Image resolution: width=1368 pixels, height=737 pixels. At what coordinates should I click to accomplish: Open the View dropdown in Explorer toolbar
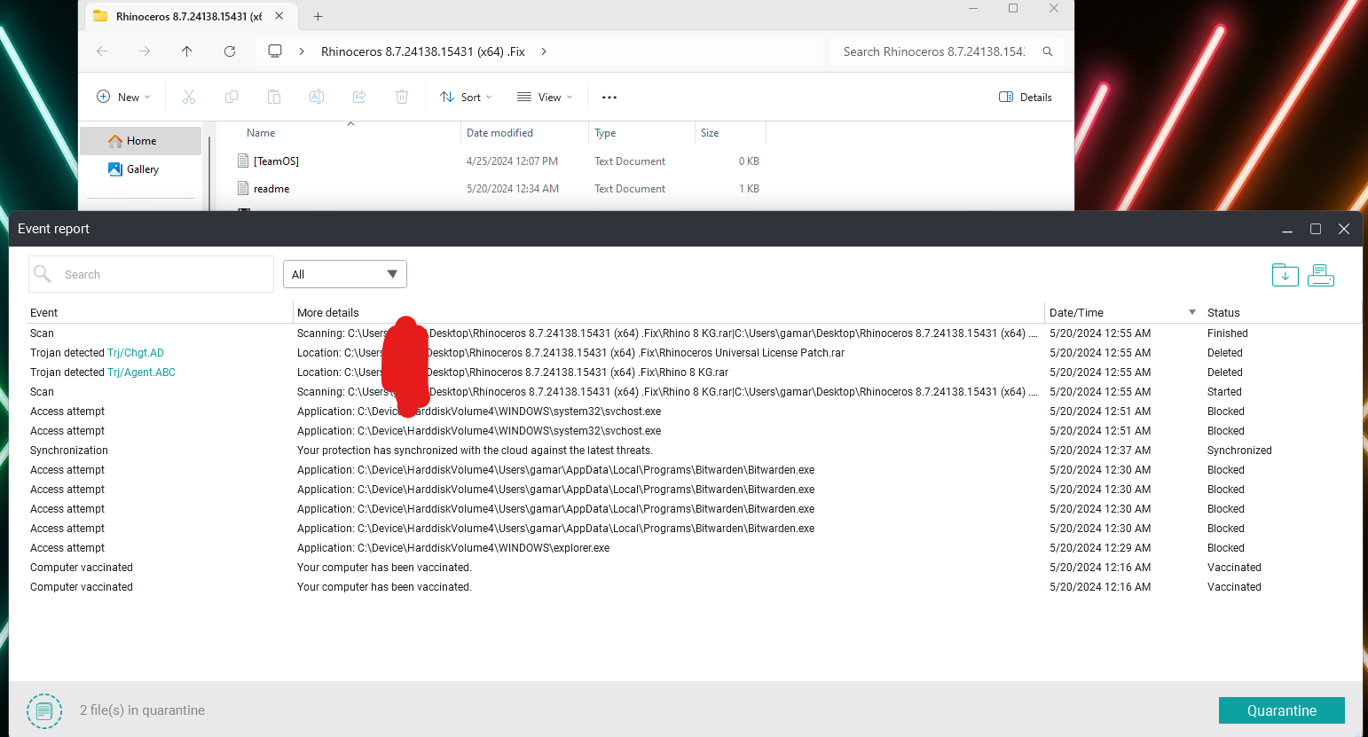545,97
